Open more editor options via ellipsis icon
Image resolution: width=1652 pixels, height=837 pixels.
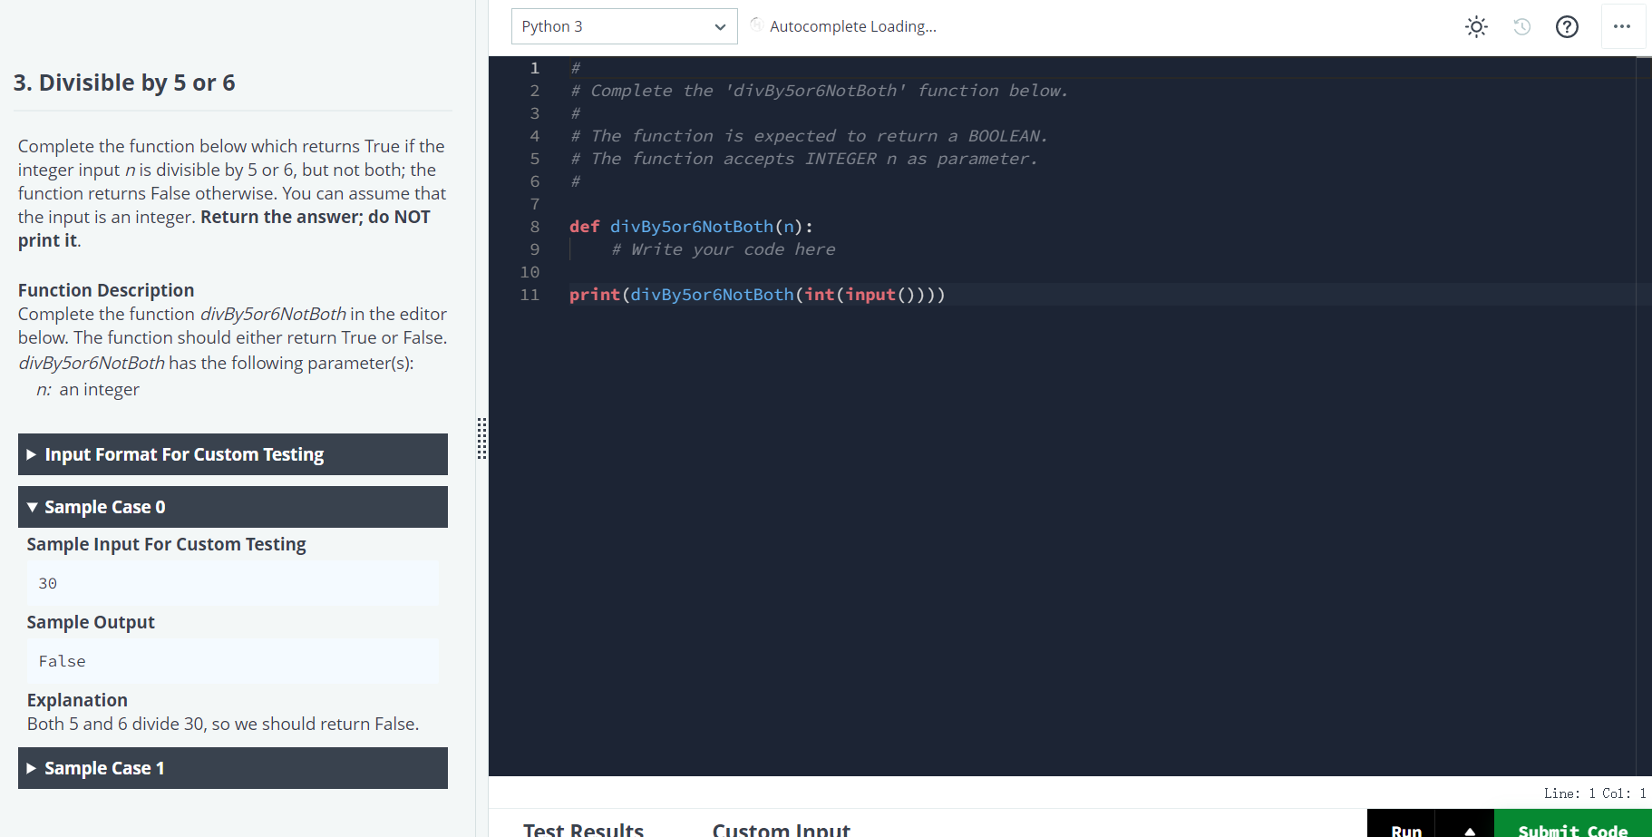[x=1623, y=26]
